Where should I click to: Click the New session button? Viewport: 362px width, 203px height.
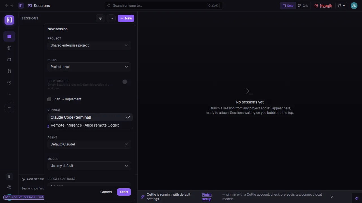tap(126, 18)
